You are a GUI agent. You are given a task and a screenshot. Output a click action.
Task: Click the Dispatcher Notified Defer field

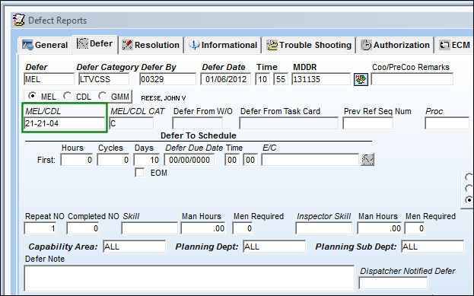point(393,283)
